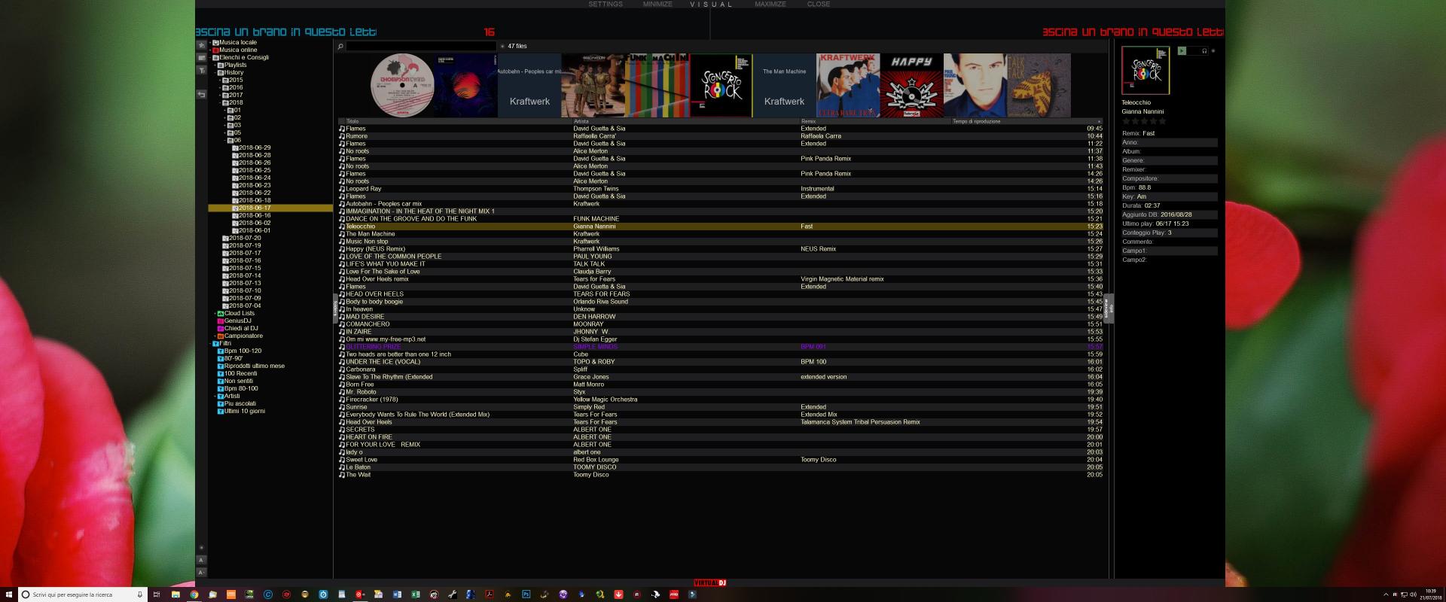
Task: Sort by the Remix column header
Action: 874,121
